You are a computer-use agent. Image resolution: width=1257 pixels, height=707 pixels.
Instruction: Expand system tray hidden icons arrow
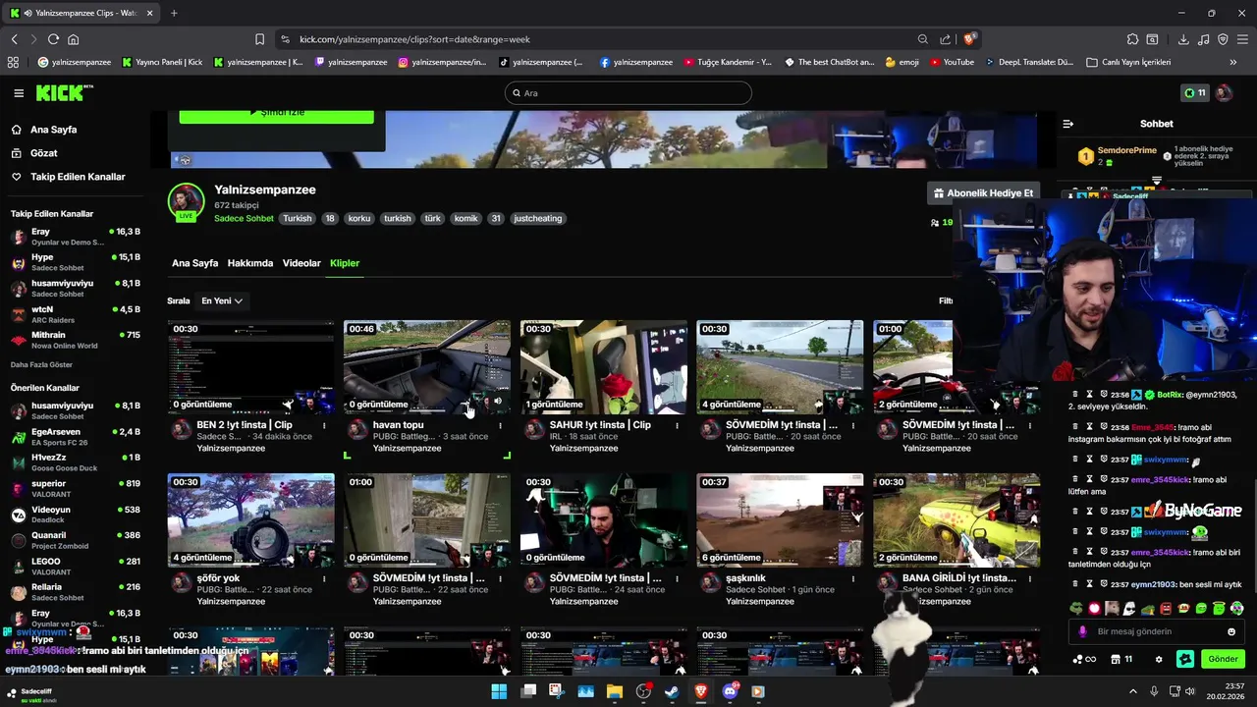(1132, 691)
